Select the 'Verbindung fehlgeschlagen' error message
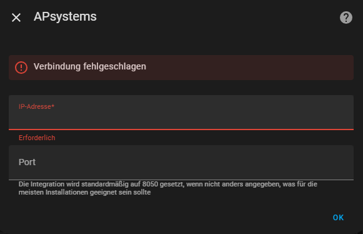The height and width of the screenshot is (234, 363). [90, 66]
